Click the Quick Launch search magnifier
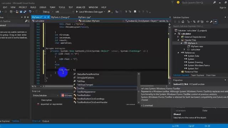The width and height of the screenshot is (228, 128). (x=214, y=2)
